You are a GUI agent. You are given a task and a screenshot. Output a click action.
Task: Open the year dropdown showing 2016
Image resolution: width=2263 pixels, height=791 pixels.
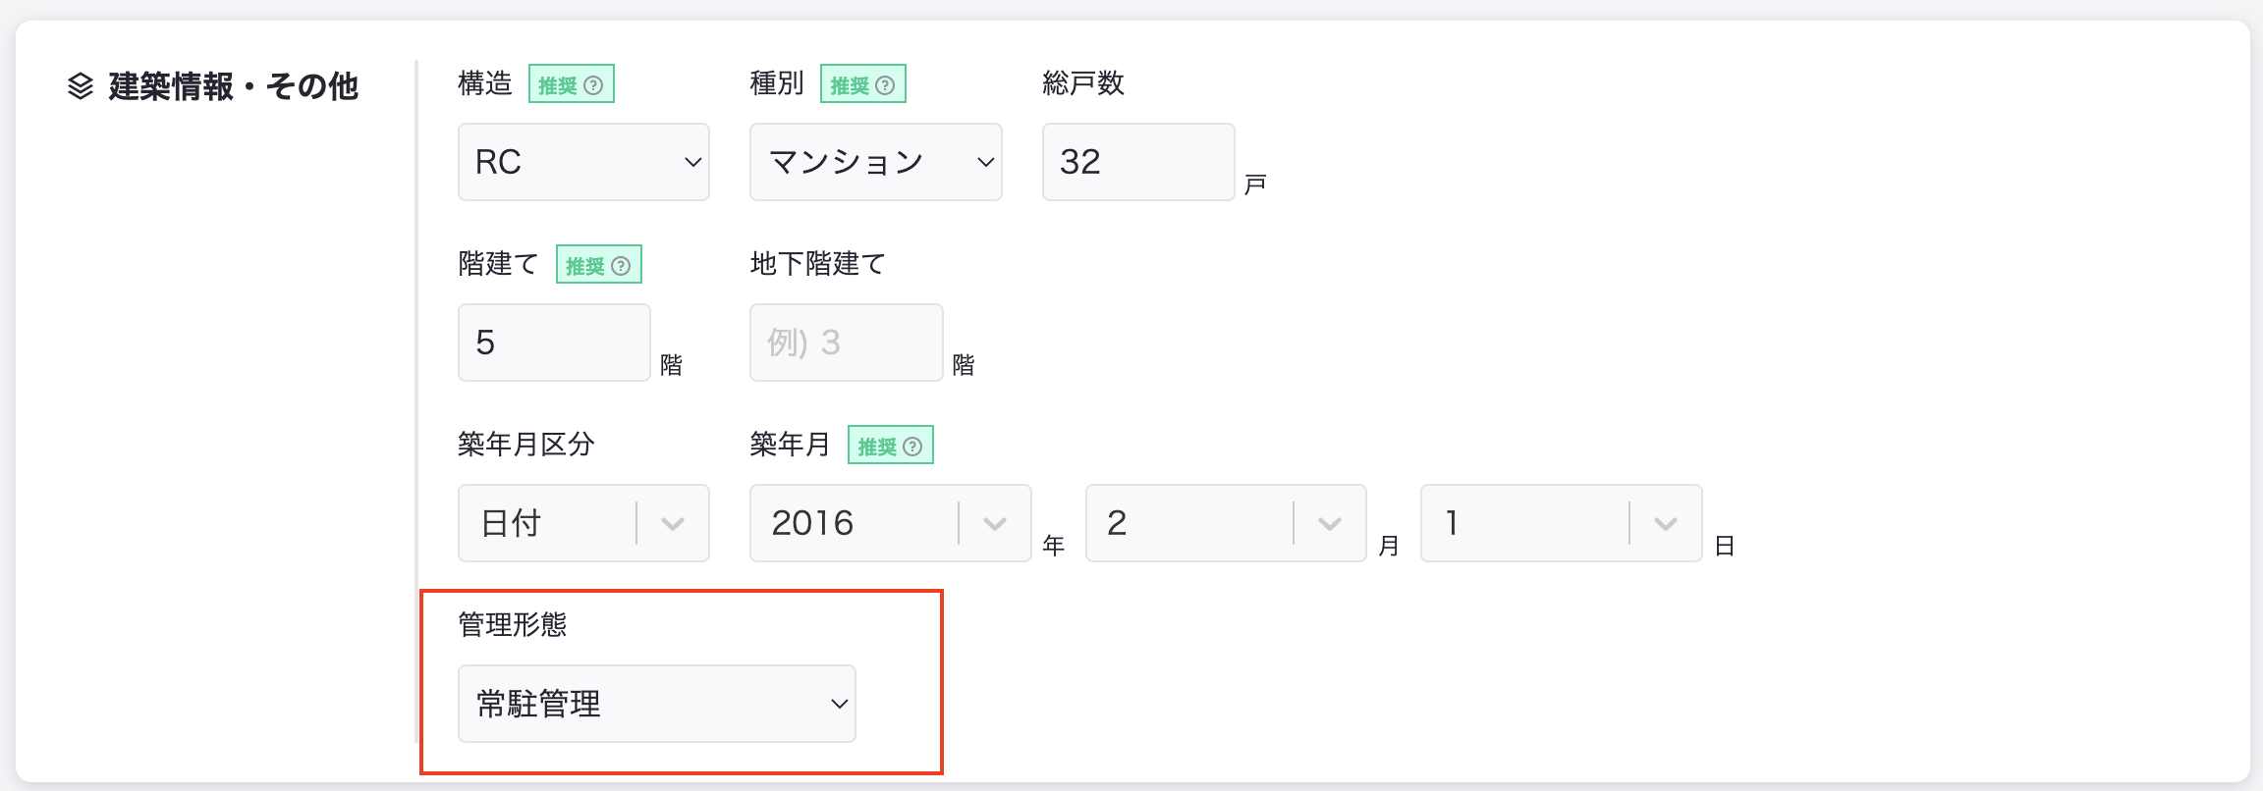click(x=890, y=523)
